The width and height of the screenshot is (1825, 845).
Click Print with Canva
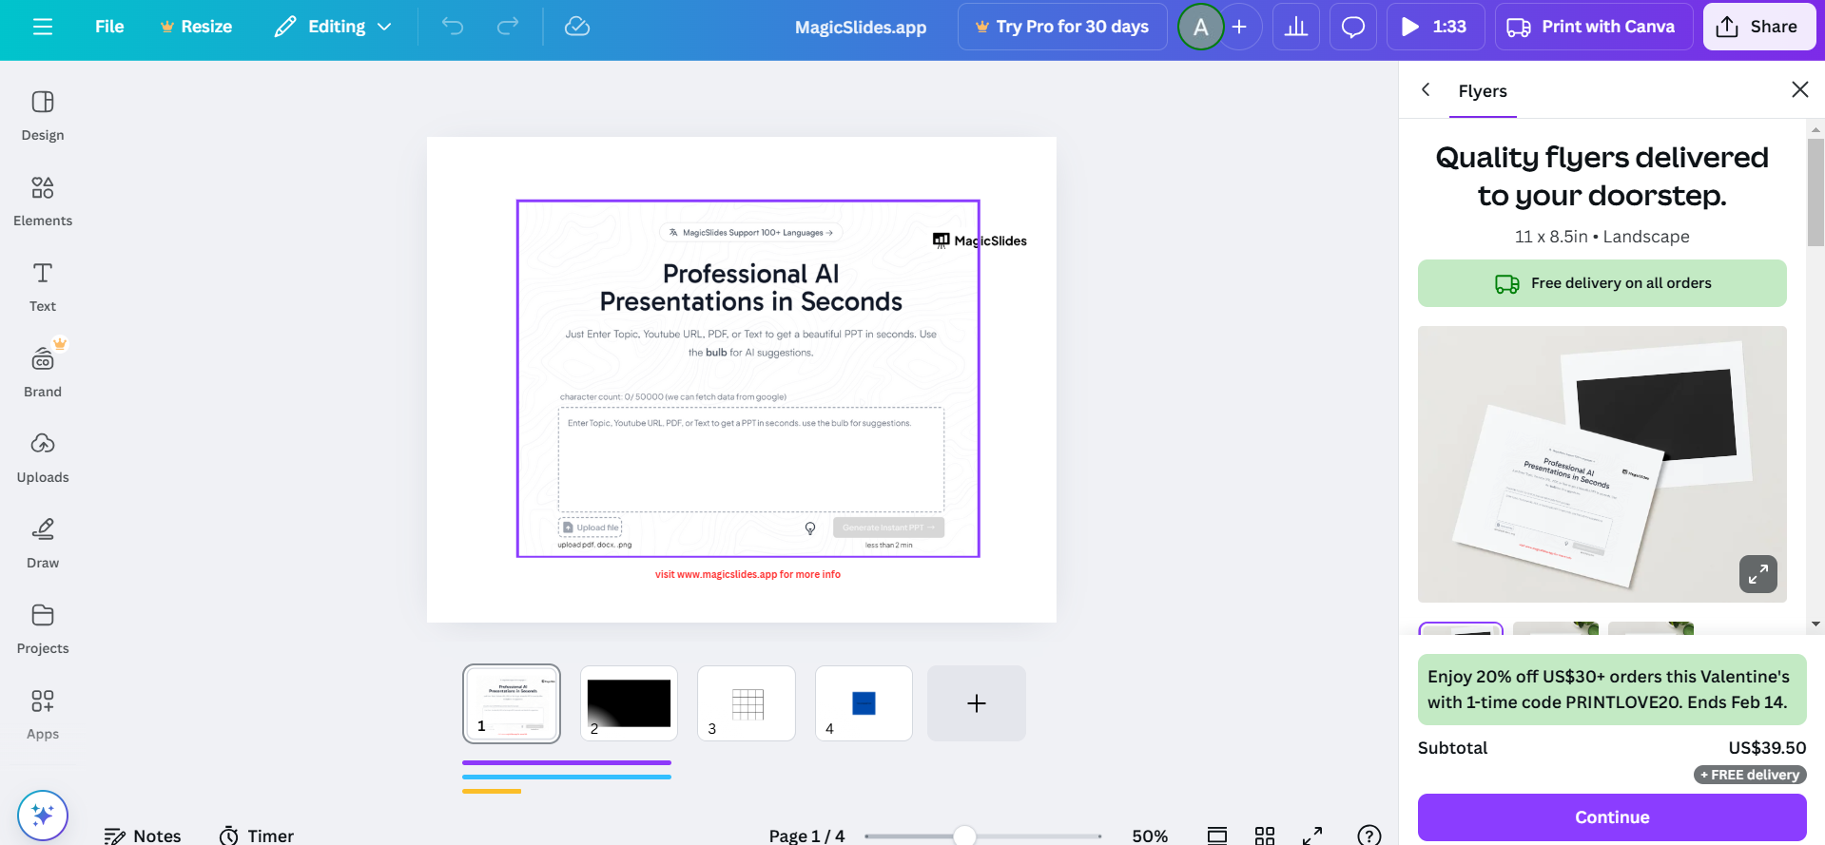tap(1594, 27)
